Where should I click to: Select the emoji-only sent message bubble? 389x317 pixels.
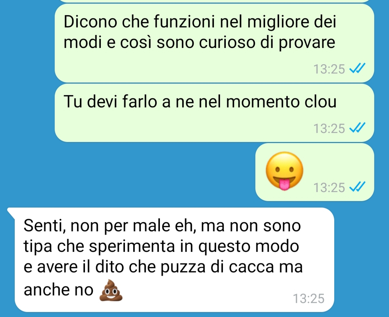(x=314, y=172)
